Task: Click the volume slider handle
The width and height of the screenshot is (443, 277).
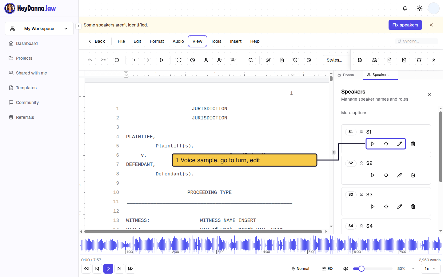Action: (x=361, y=269)
